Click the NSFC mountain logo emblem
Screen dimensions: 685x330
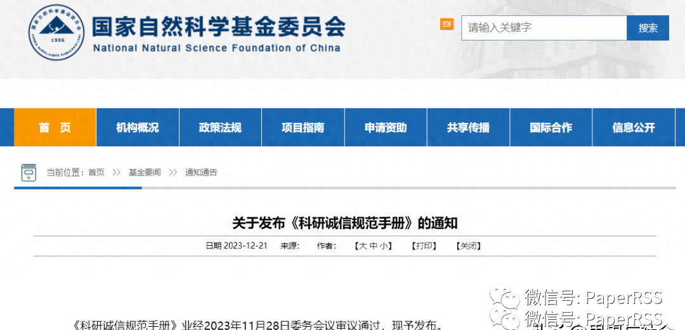(57, 31)
